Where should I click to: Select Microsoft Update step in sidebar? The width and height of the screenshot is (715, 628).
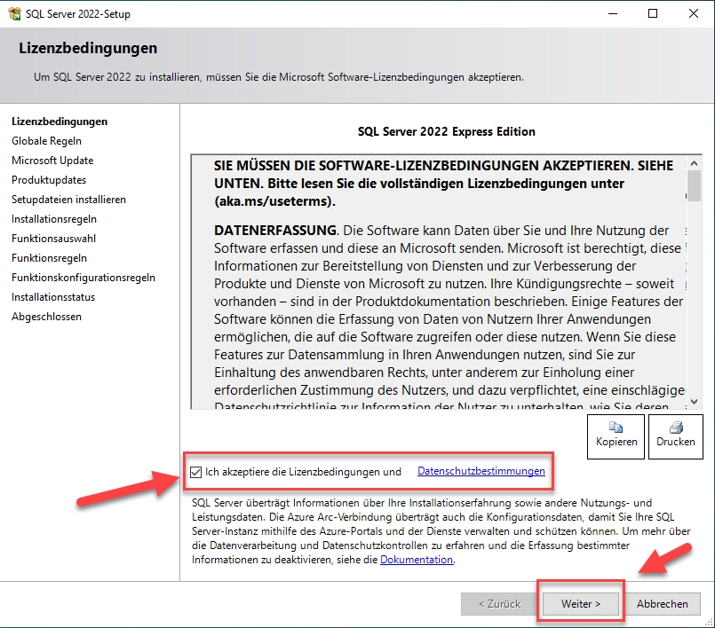pyautogui.click(x=52, y=161)
